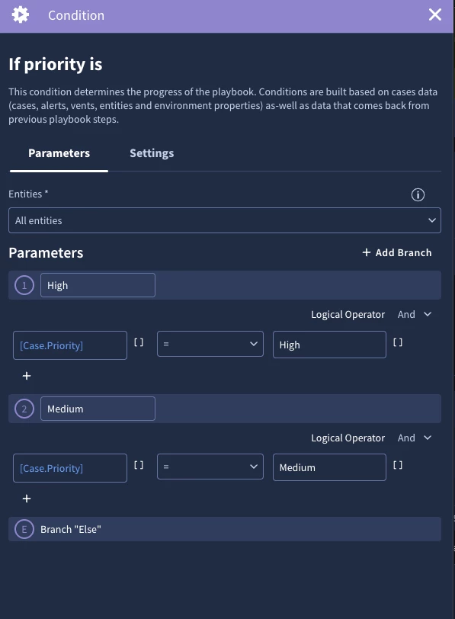Select the Parameters tab
The width and height of the screenshot is (455, 619).
point(59,153)
